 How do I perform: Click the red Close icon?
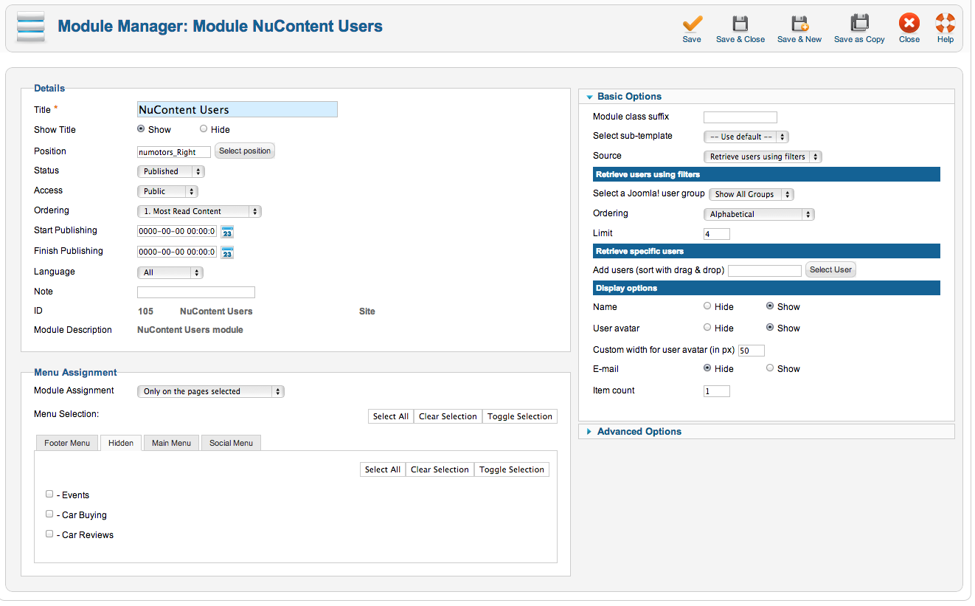909,23
